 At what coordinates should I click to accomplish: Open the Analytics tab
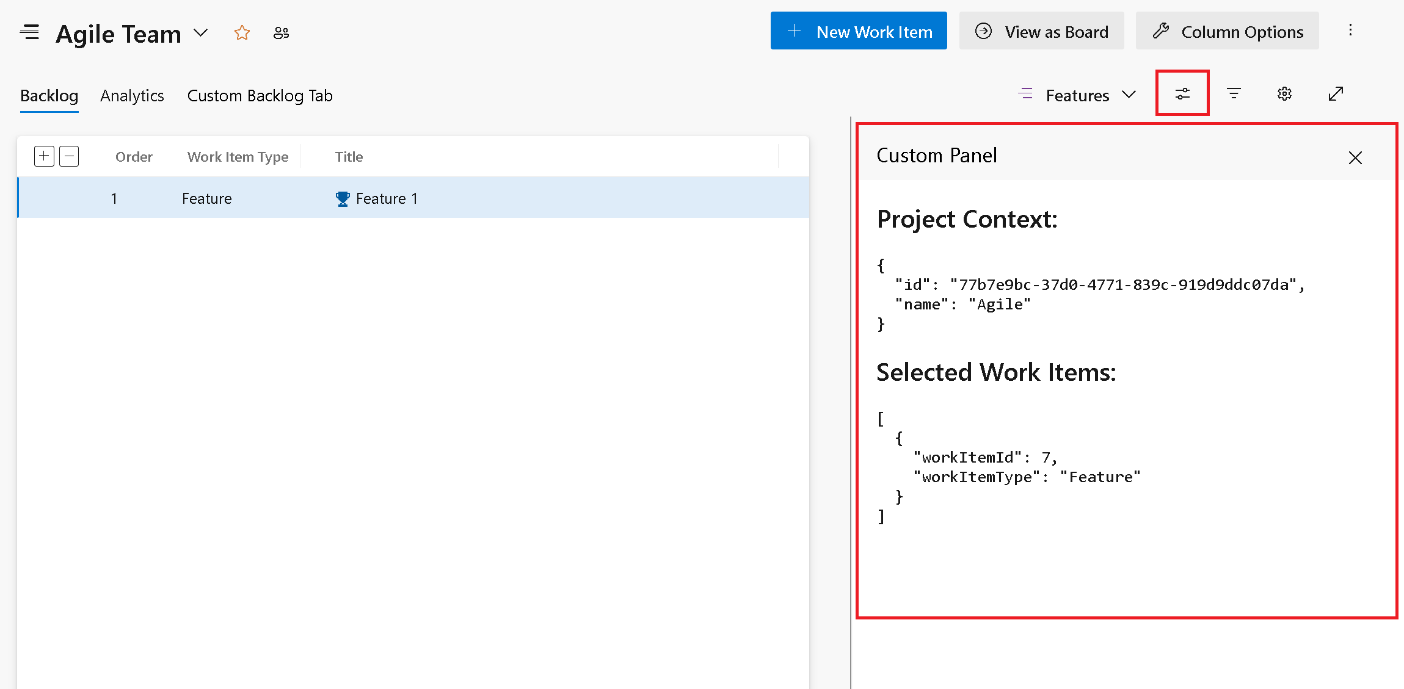point(132,94)
